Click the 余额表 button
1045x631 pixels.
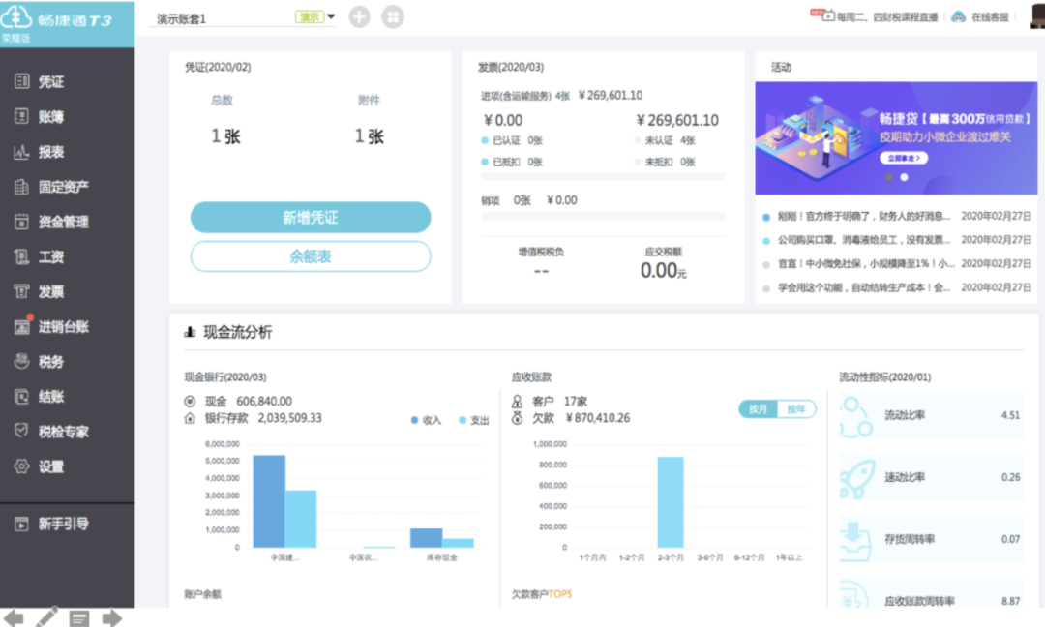(310, 256)
